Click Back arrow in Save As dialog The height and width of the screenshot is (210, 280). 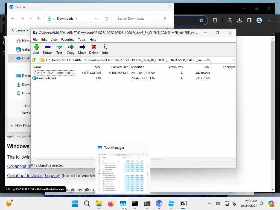tap(13, 19)
